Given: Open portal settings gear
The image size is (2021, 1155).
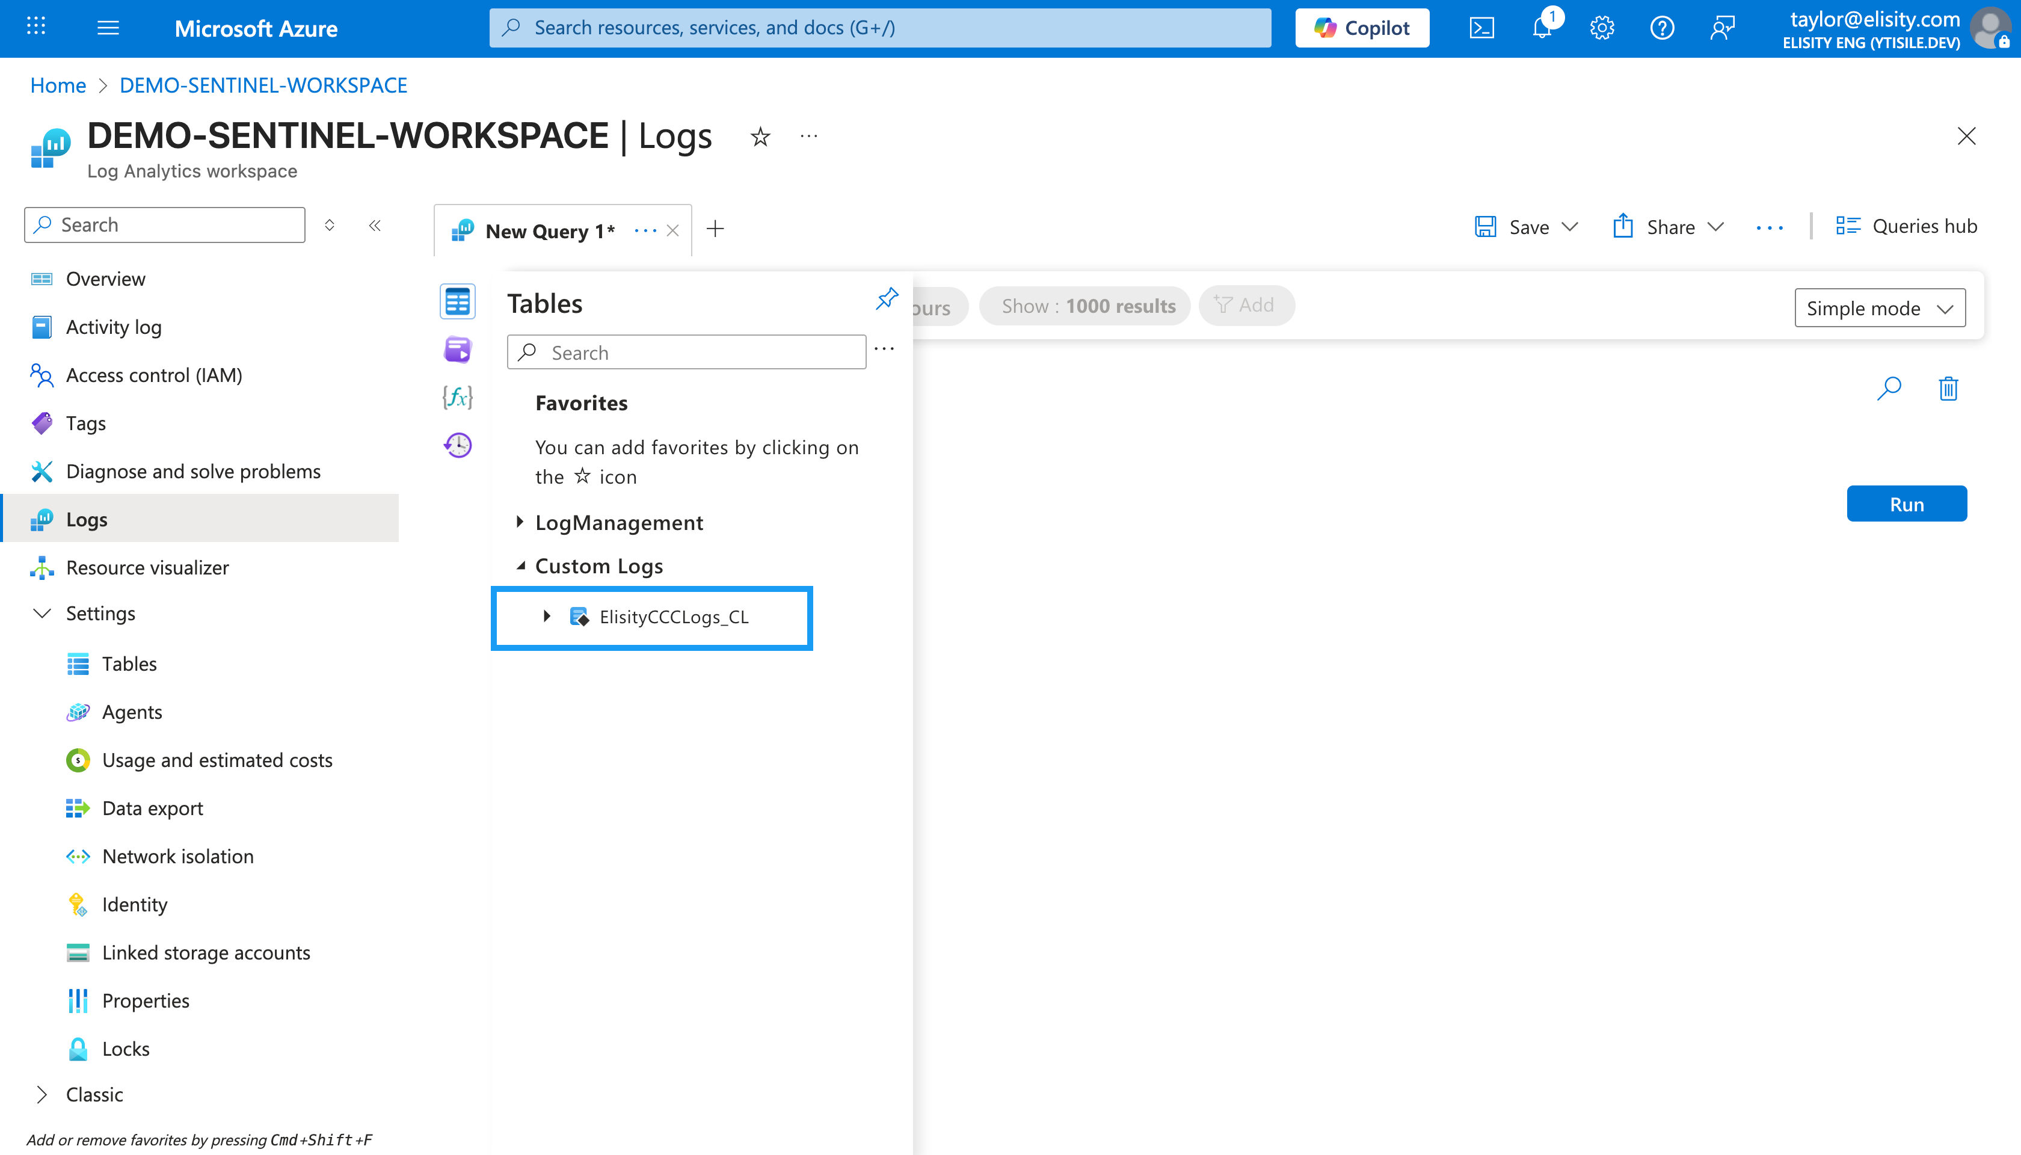Looking at the screenshot, I should (1601, 28).
